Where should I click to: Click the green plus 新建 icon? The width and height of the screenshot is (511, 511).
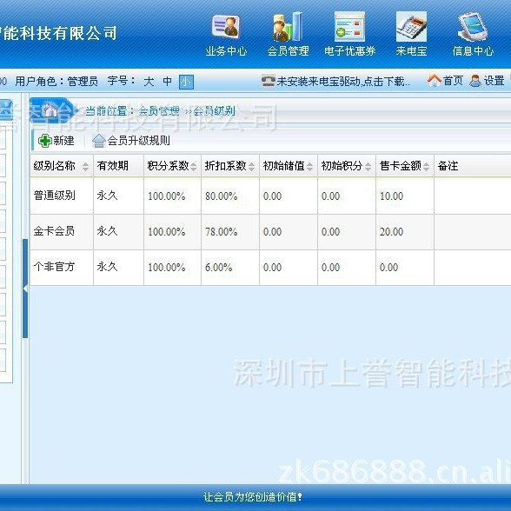pos(44,141)
